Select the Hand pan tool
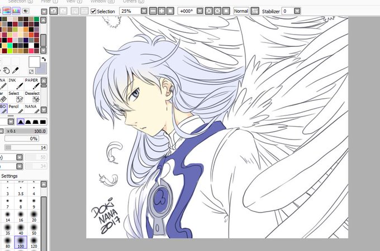Image resolution: width=380 pixels, height=251 pixels. click(6, 70)
